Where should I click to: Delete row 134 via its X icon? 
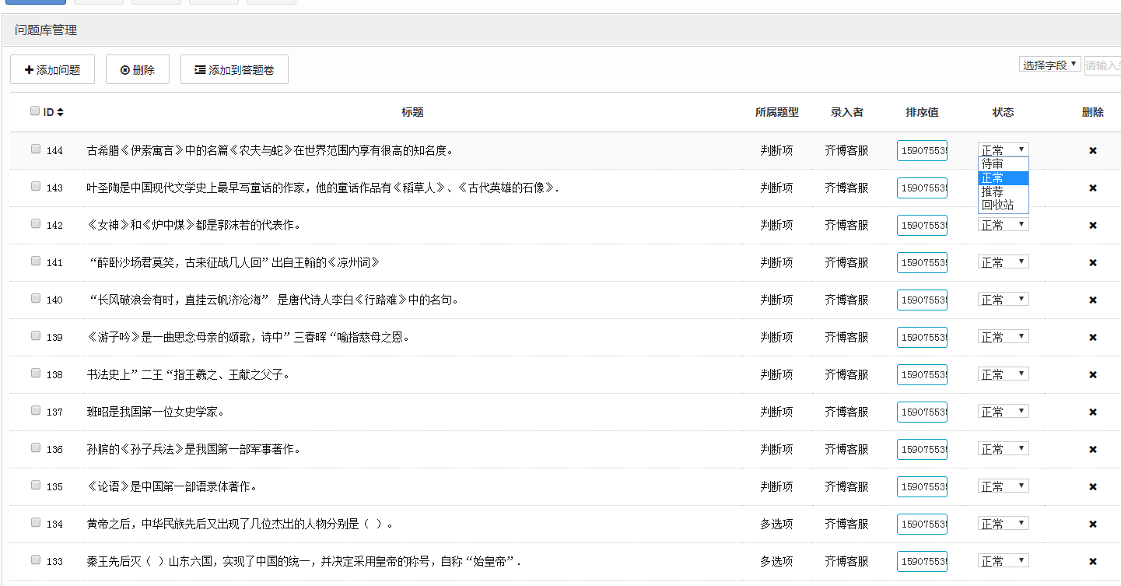(x=1092, y=524)
